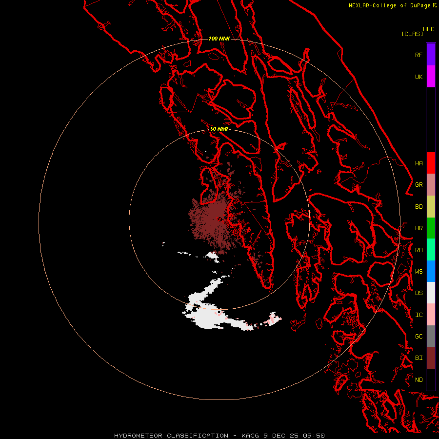
Task: Click the IC legend label
Action: pos(419,315)
